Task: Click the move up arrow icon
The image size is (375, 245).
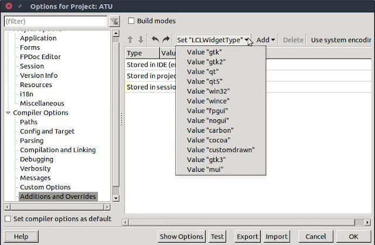Action: click(x=130, y=40)
